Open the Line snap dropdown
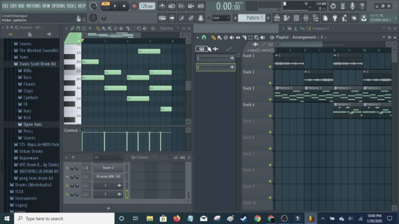399x224 pixels. (x=221, y=18)
